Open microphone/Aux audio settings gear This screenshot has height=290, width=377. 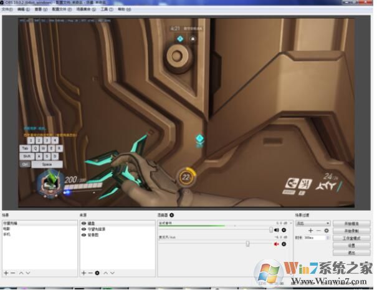pyautogui.click(x=284, y=244)
